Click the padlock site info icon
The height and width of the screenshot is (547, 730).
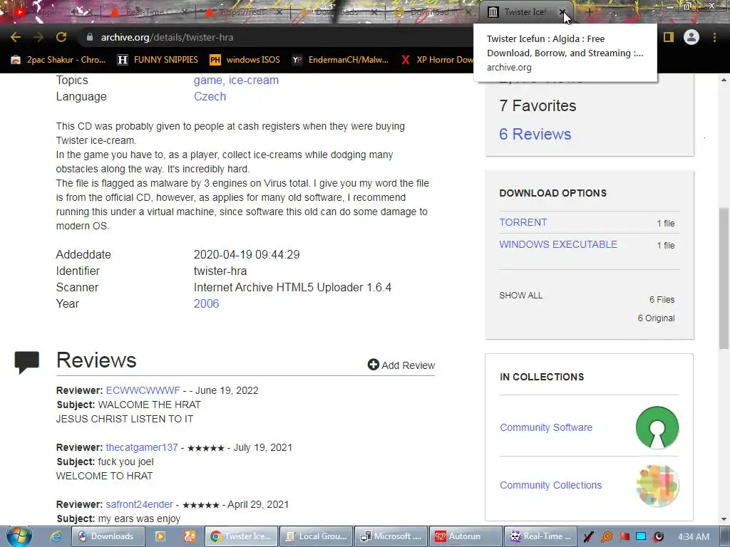pos(90,37)
